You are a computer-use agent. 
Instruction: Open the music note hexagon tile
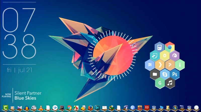coord(170,83)
